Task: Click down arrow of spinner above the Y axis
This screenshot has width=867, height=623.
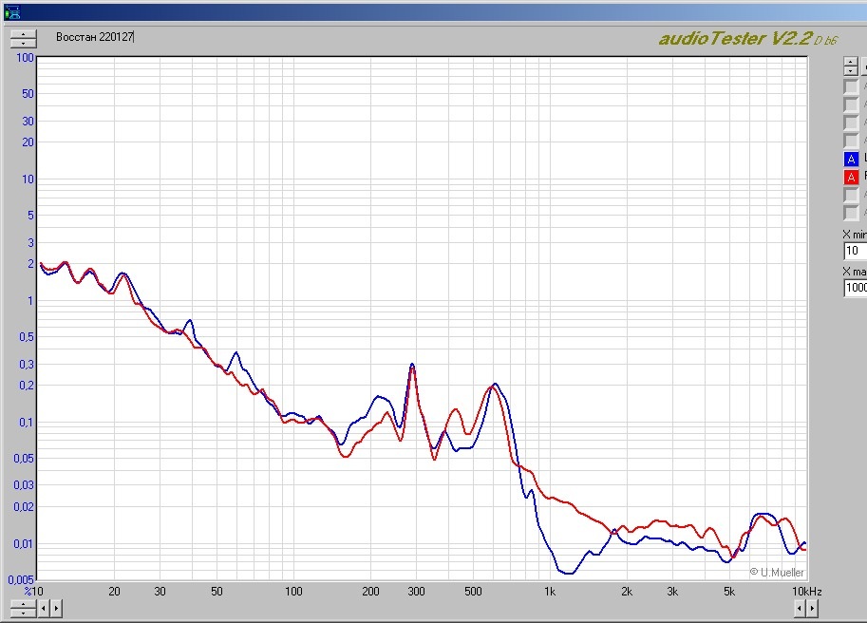Action: [23, 43]
